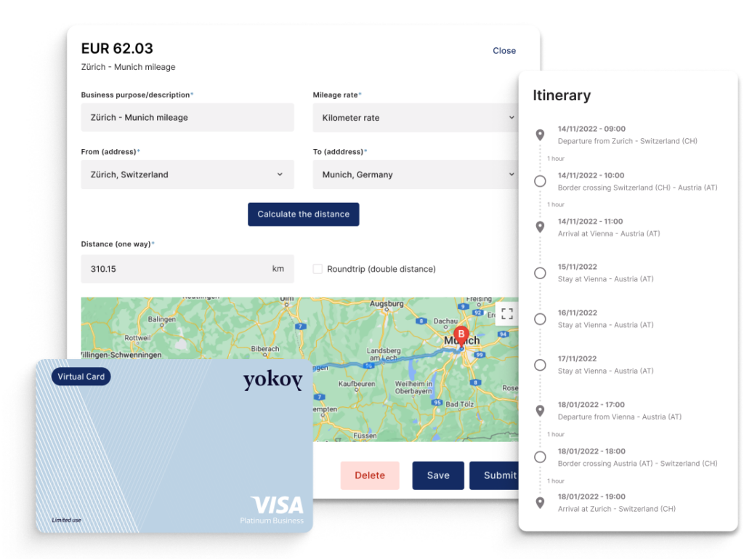Screen dimensions: 744x559
Task: Click the pin icon for Arrival at Zurich
Action: [540, 503]
